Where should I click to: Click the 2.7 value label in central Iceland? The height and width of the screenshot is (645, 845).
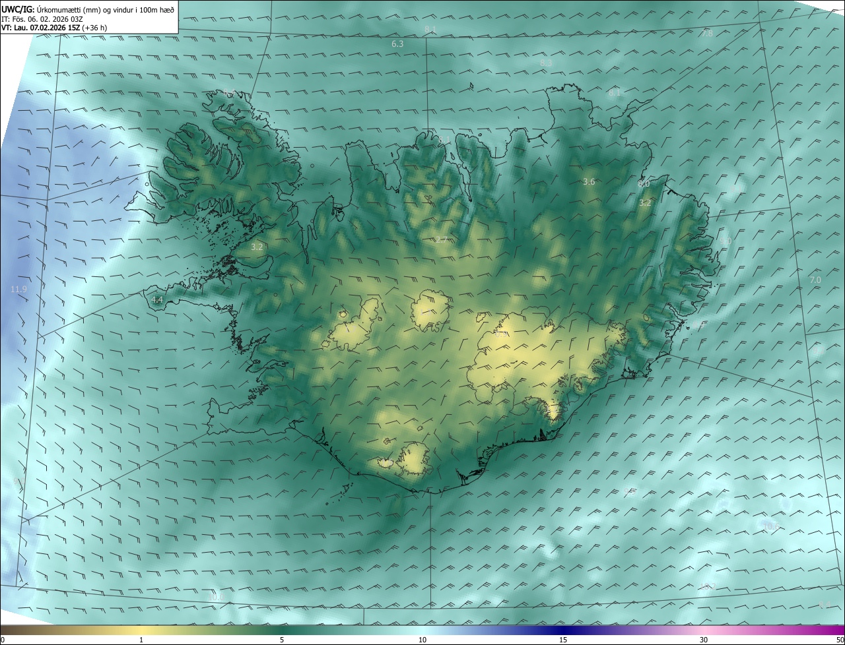tap(441, 239)
